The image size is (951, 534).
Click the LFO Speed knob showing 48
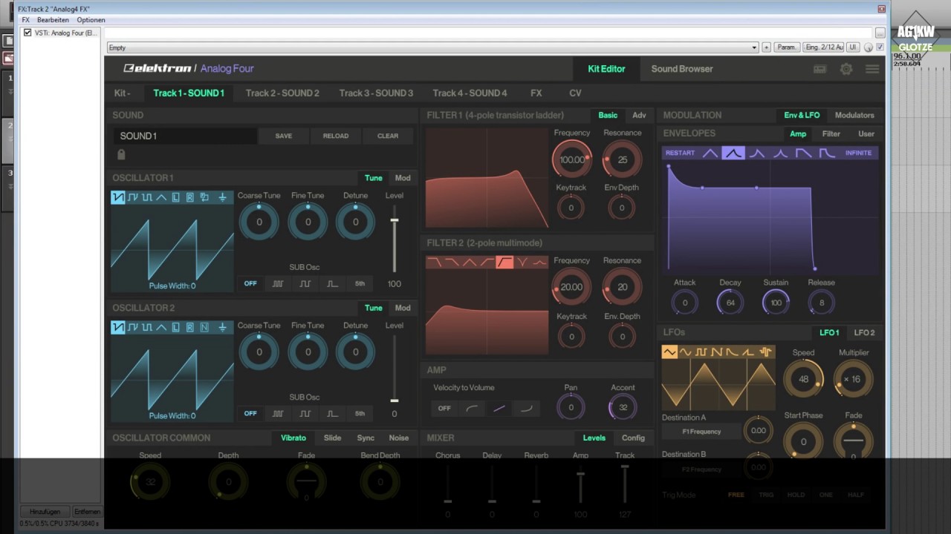pos(803,379)
